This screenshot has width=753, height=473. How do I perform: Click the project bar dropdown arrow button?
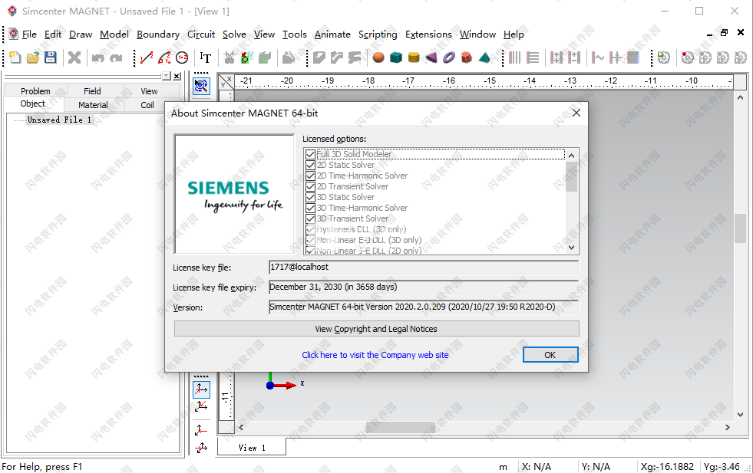[x=166, y=76]
